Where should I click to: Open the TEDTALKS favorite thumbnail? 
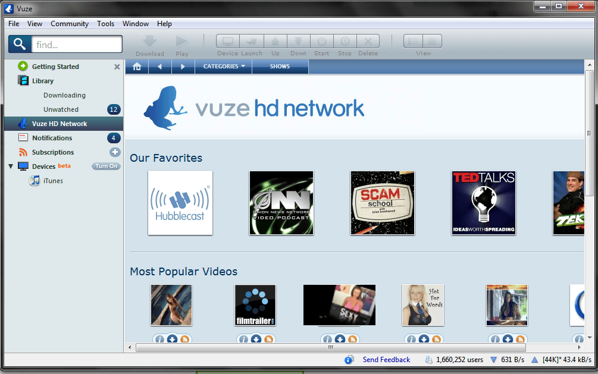[484, 203]
